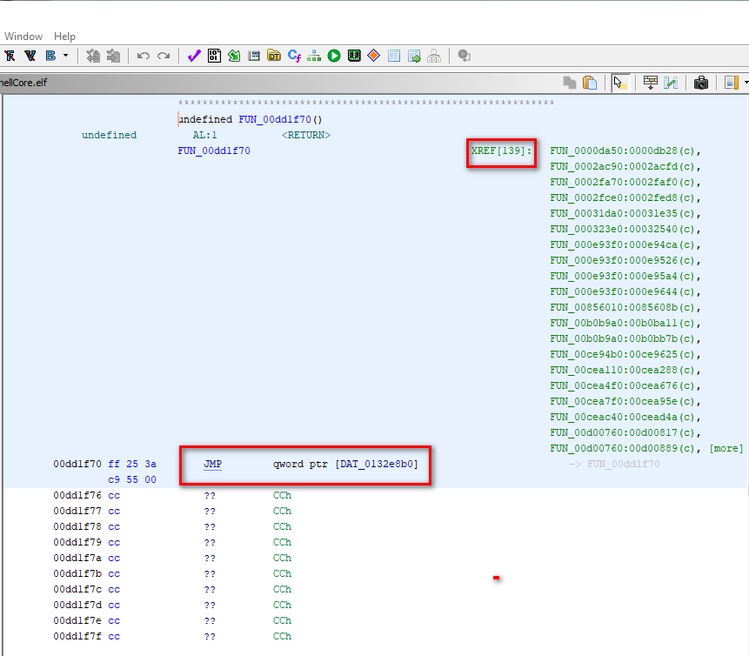The width and height of the screenshot is (749, 656).
Task: Click the listing overview ruler icon
Action: pos(731,83)
